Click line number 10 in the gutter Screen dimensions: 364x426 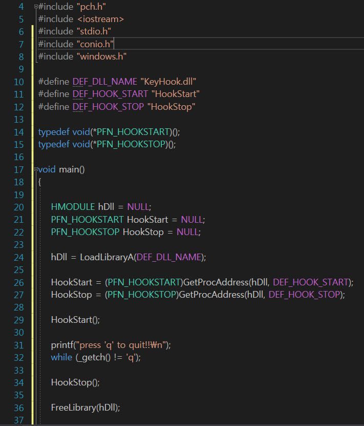(x=19, y=82)
